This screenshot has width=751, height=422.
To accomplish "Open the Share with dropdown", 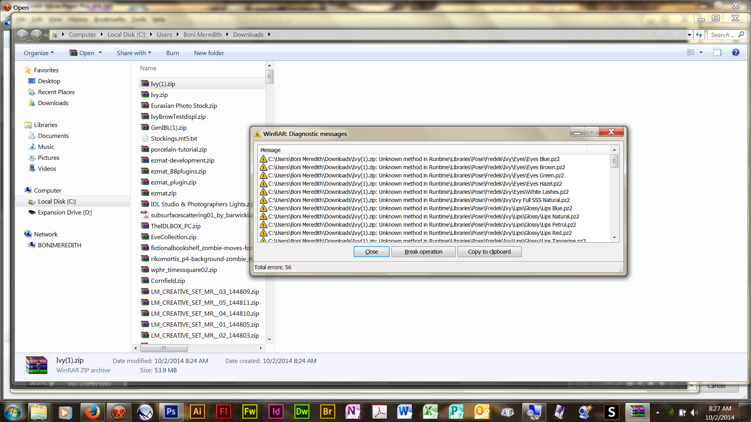I will [x=134, y=53].
